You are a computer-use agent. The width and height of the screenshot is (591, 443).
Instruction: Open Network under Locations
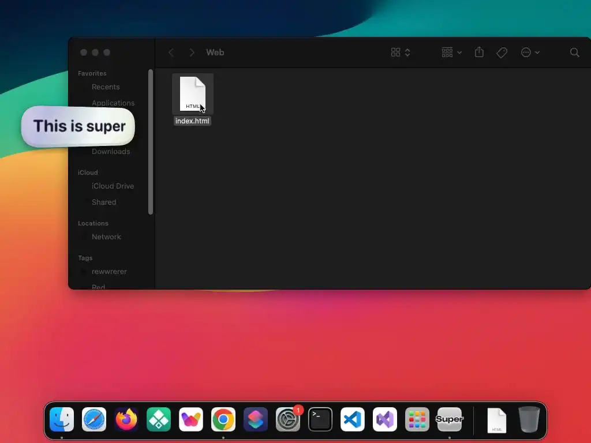click(x=106, y=237)
